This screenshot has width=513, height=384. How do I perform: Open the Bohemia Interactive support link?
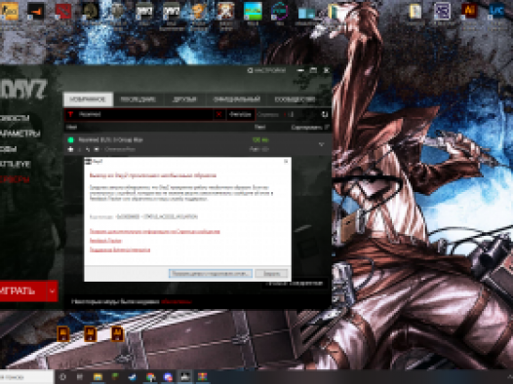point(120,250)
